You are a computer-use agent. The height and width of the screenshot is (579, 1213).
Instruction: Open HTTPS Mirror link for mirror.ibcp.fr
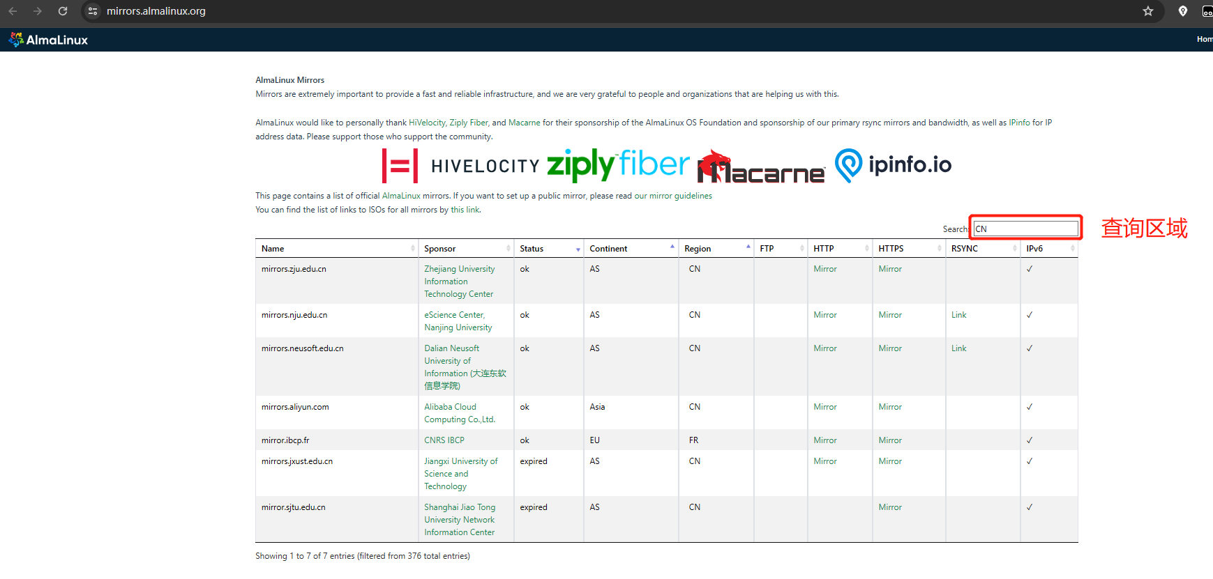click(890, 440)
